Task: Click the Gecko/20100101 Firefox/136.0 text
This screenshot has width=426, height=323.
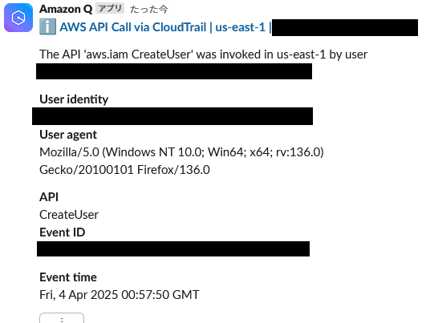Action: [124, 170]
